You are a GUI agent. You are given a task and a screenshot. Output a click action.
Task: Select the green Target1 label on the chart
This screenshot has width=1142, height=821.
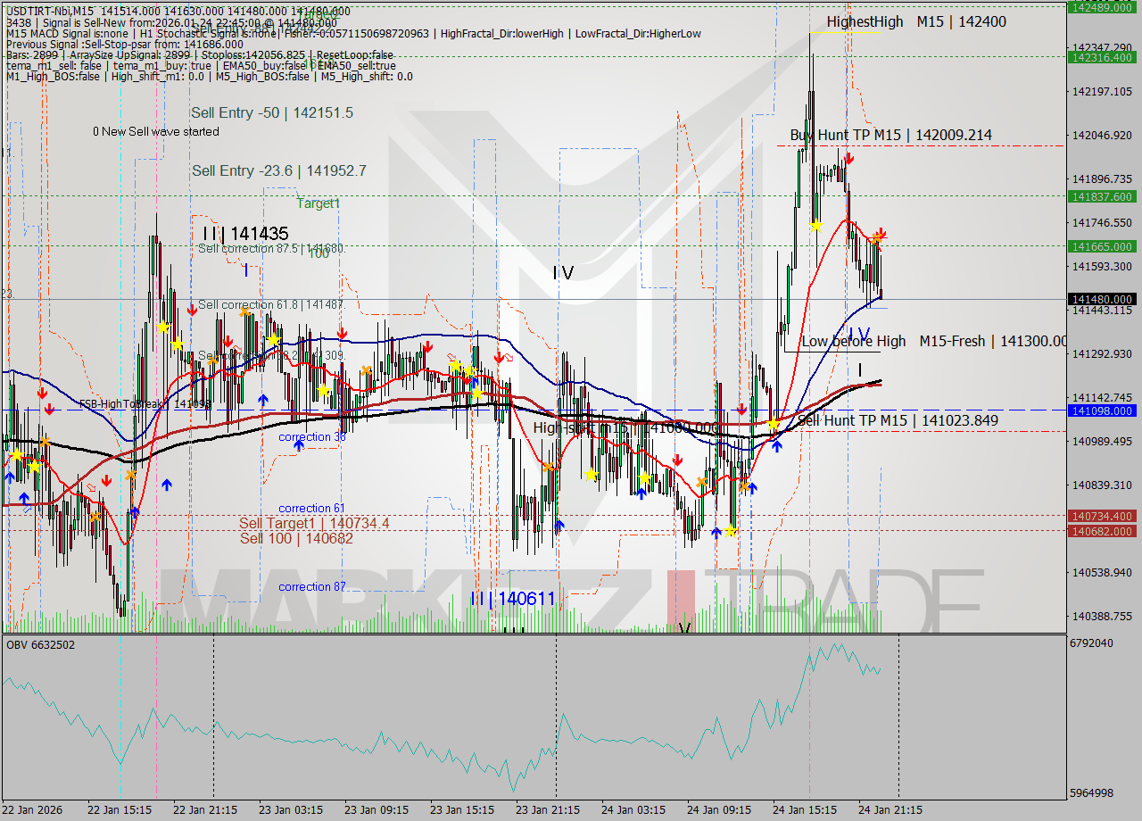319,203
